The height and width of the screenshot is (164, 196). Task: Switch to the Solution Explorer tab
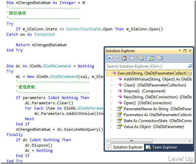(125, 147)
